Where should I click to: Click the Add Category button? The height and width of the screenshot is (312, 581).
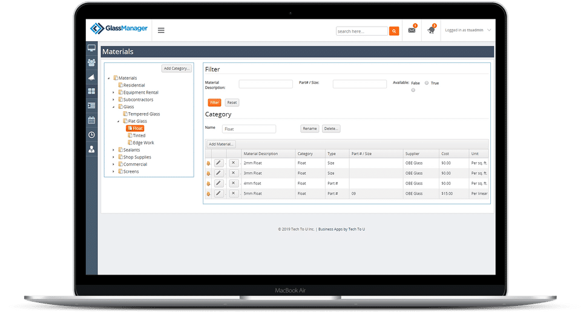176,68
